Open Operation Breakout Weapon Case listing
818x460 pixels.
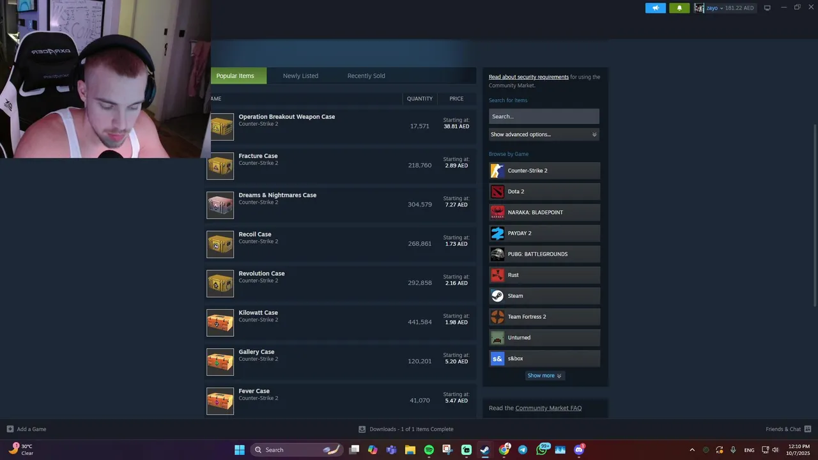(x=341, y=126)
